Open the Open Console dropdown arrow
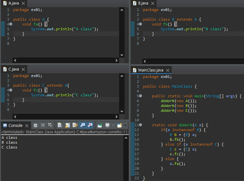 (x=125, y=125)
